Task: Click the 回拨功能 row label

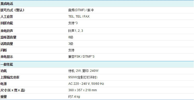Action: (x=7, y=23)
